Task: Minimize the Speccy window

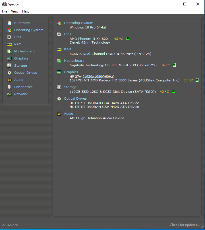Action: click(172, 4)
